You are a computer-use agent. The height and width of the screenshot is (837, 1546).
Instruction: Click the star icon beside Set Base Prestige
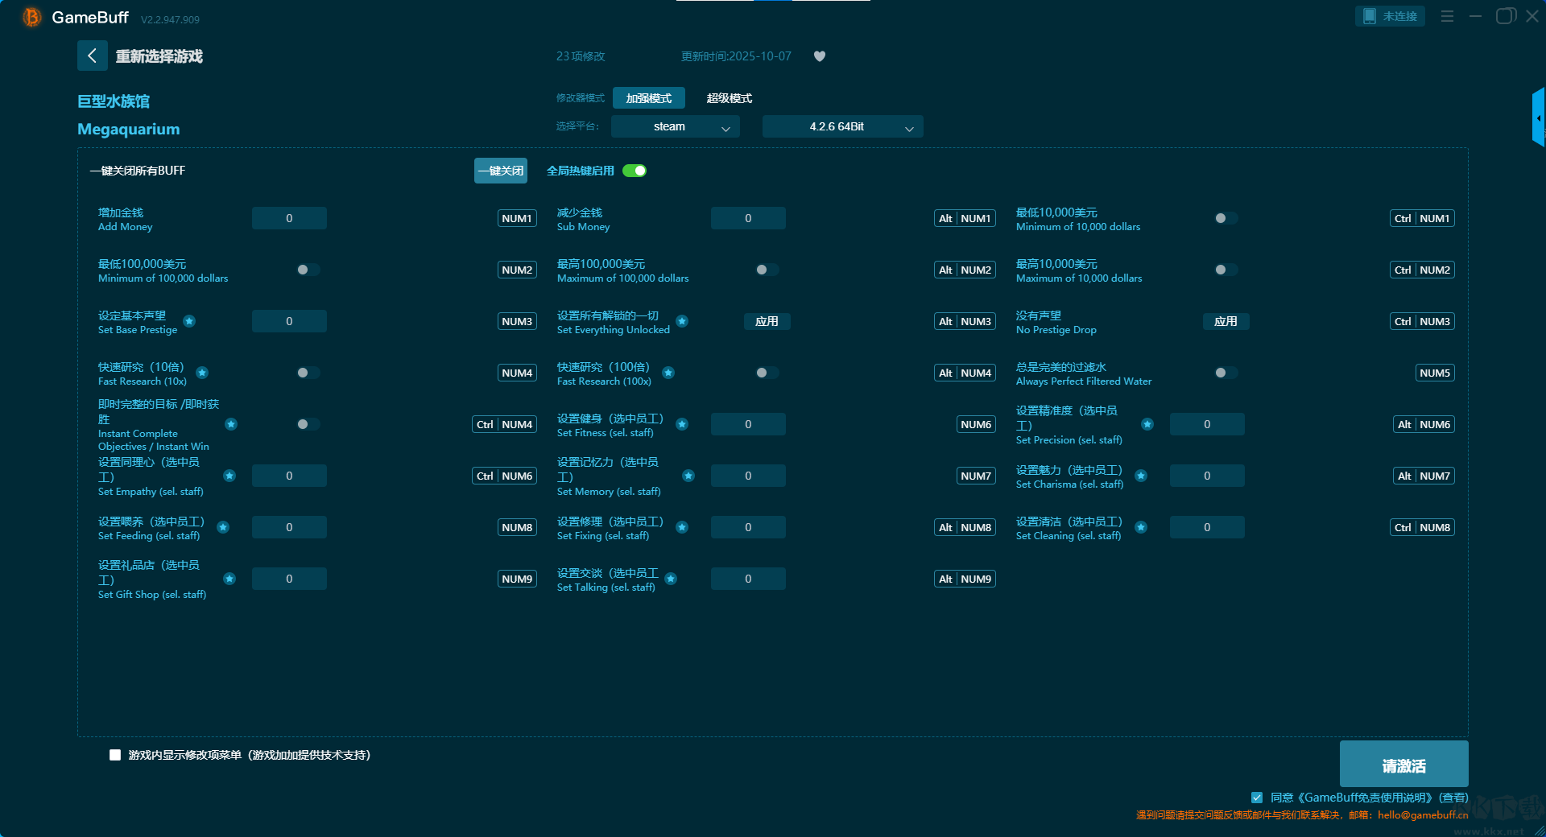pyautogui.click(x=189, y=321)
